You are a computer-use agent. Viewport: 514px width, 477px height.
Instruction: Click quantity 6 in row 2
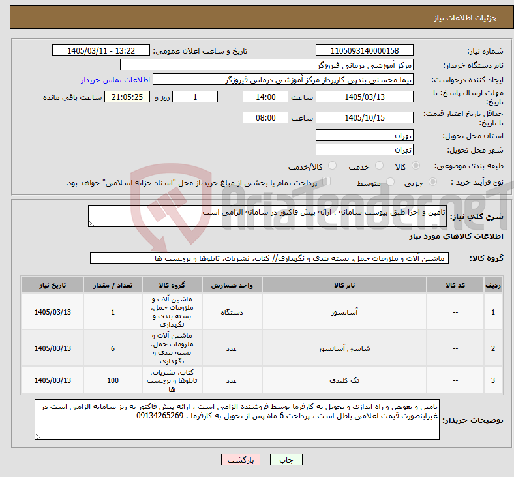tap(113, 348)
